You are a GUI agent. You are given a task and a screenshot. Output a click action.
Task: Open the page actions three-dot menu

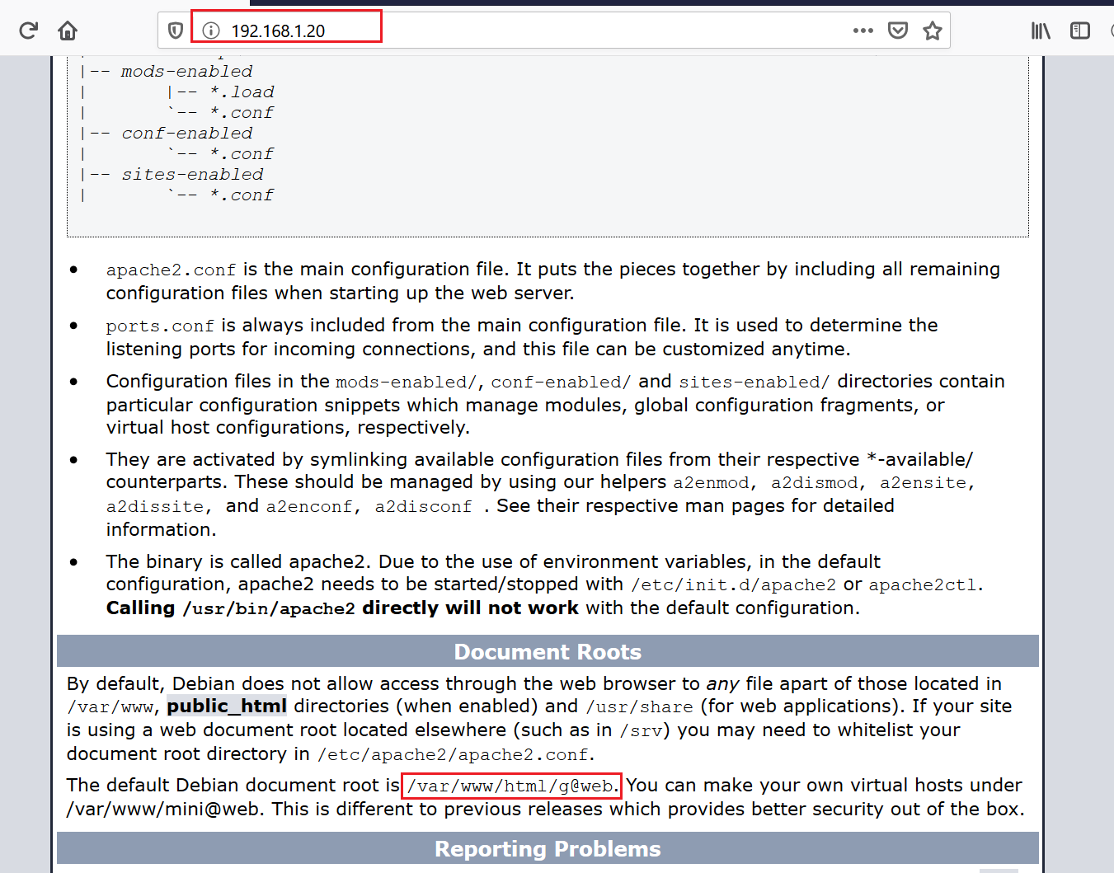863,31
